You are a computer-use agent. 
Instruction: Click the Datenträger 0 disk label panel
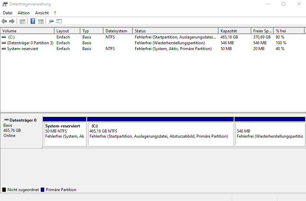click(x=21, y=131)
